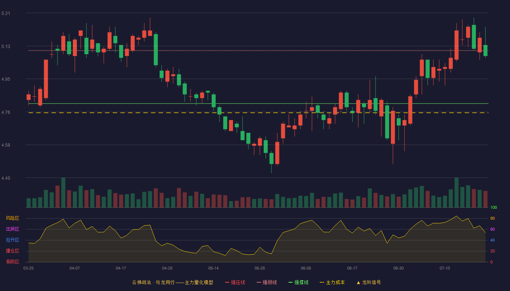Click the 80 indicator scale value

[x=493, y=218]
